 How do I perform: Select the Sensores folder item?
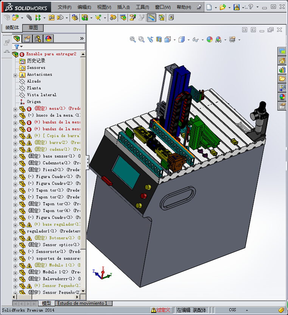click(36, 67)
